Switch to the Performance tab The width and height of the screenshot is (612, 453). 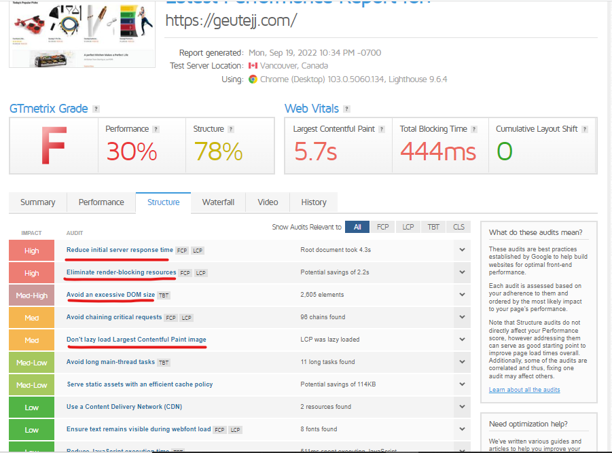[x=101, y=202]
